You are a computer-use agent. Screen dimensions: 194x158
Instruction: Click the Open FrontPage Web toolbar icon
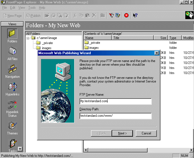click(x=47, y=15)
